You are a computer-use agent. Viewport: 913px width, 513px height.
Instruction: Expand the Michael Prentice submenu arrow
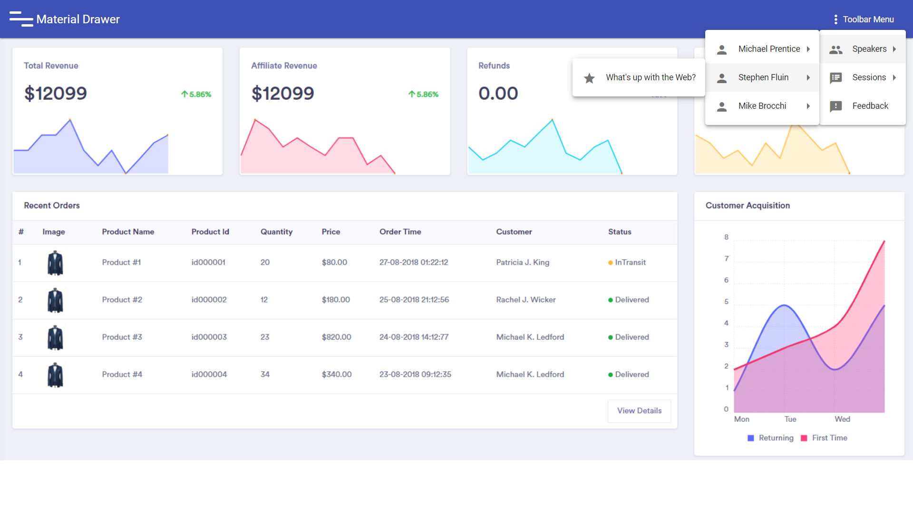point(808,49)
